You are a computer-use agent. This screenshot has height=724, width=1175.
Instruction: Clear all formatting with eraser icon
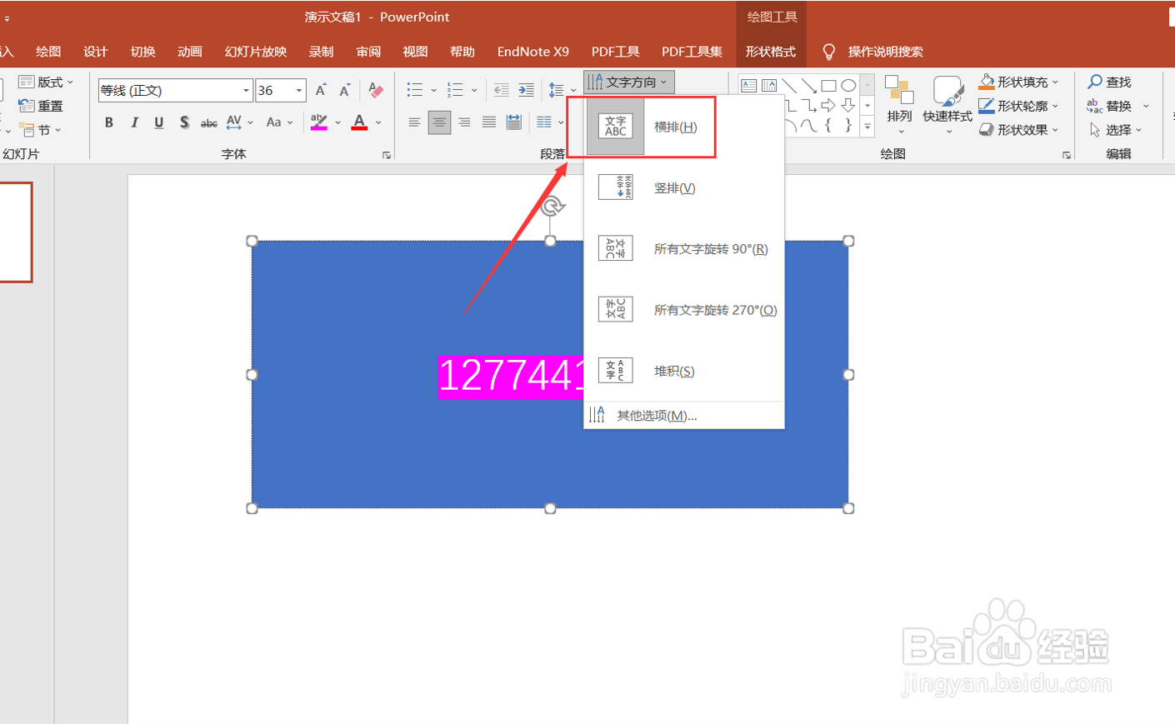(x=376, y=90)
